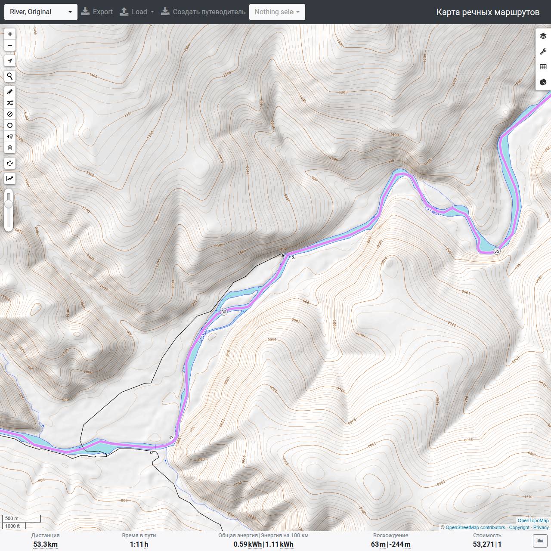551x551 pixels.
Task: Activate the locate-me arrow icon
Action: point(10,61)
